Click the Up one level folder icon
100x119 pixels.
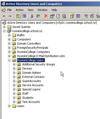(x=18, y=16)
